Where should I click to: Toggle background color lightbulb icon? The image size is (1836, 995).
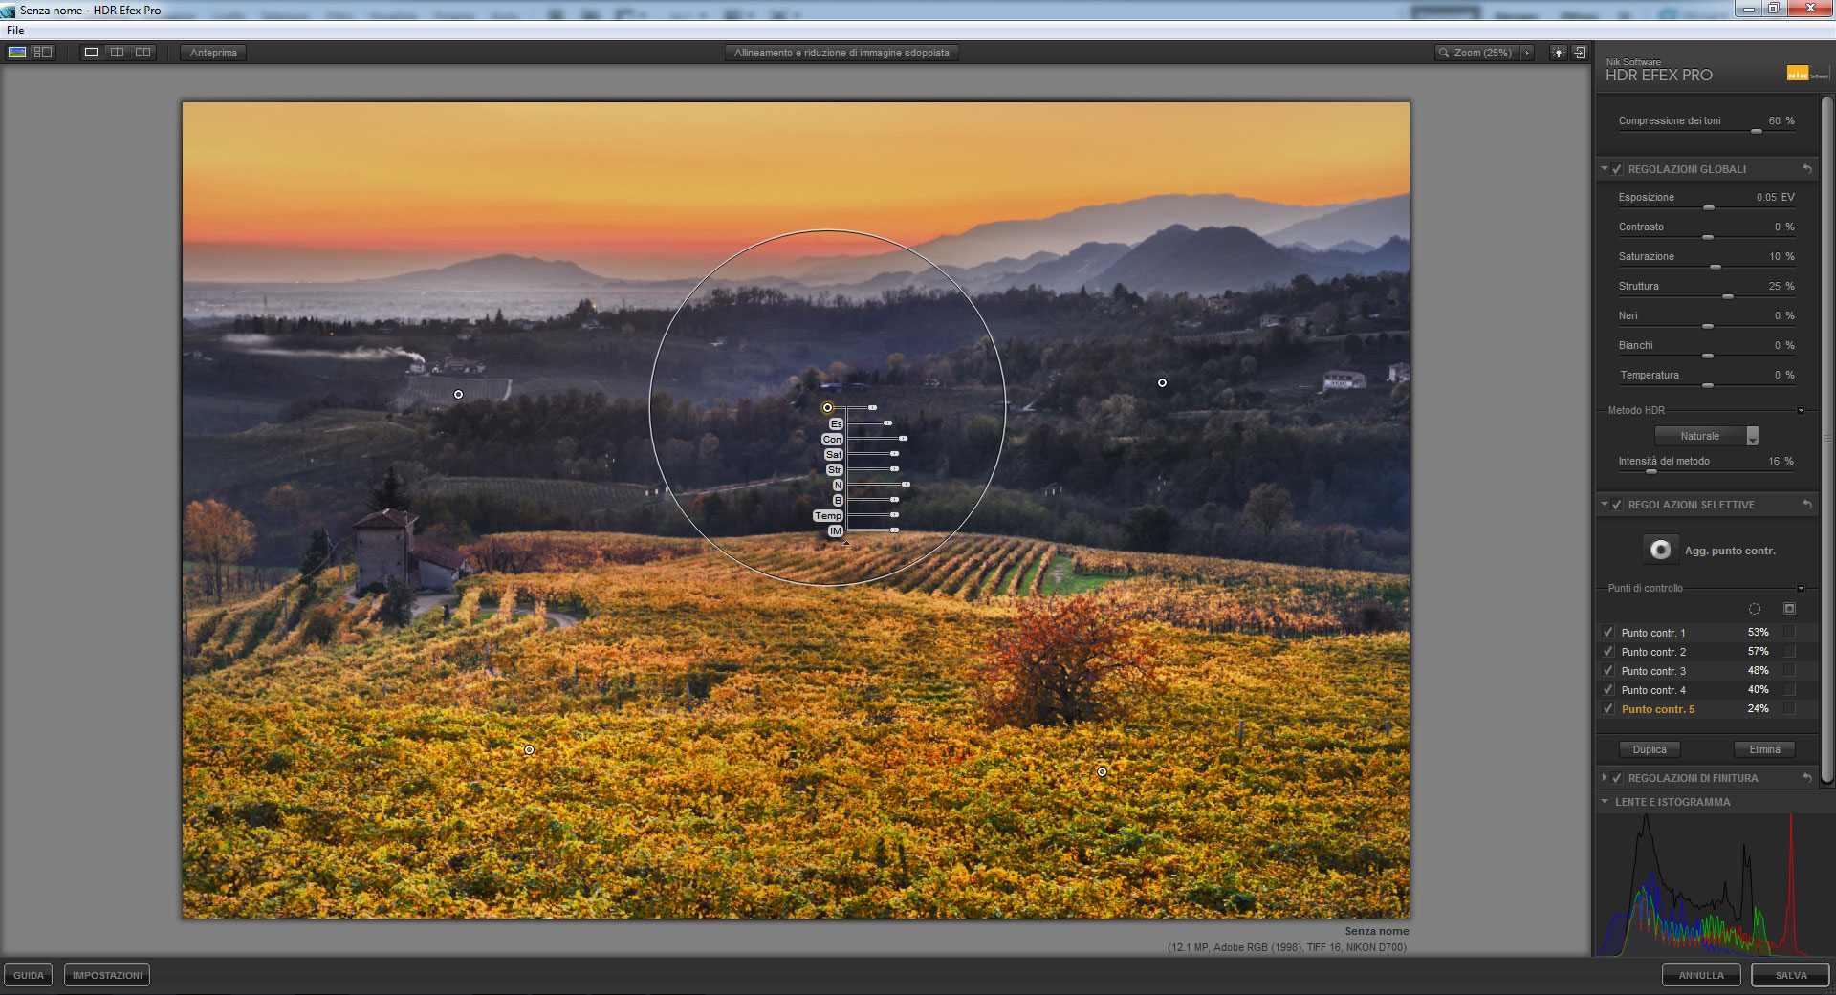point(1559,53)
